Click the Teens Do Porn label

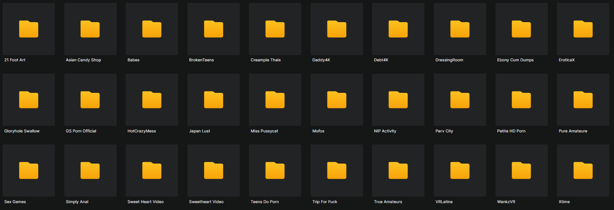pyautogui.click(x=264, y=202)
